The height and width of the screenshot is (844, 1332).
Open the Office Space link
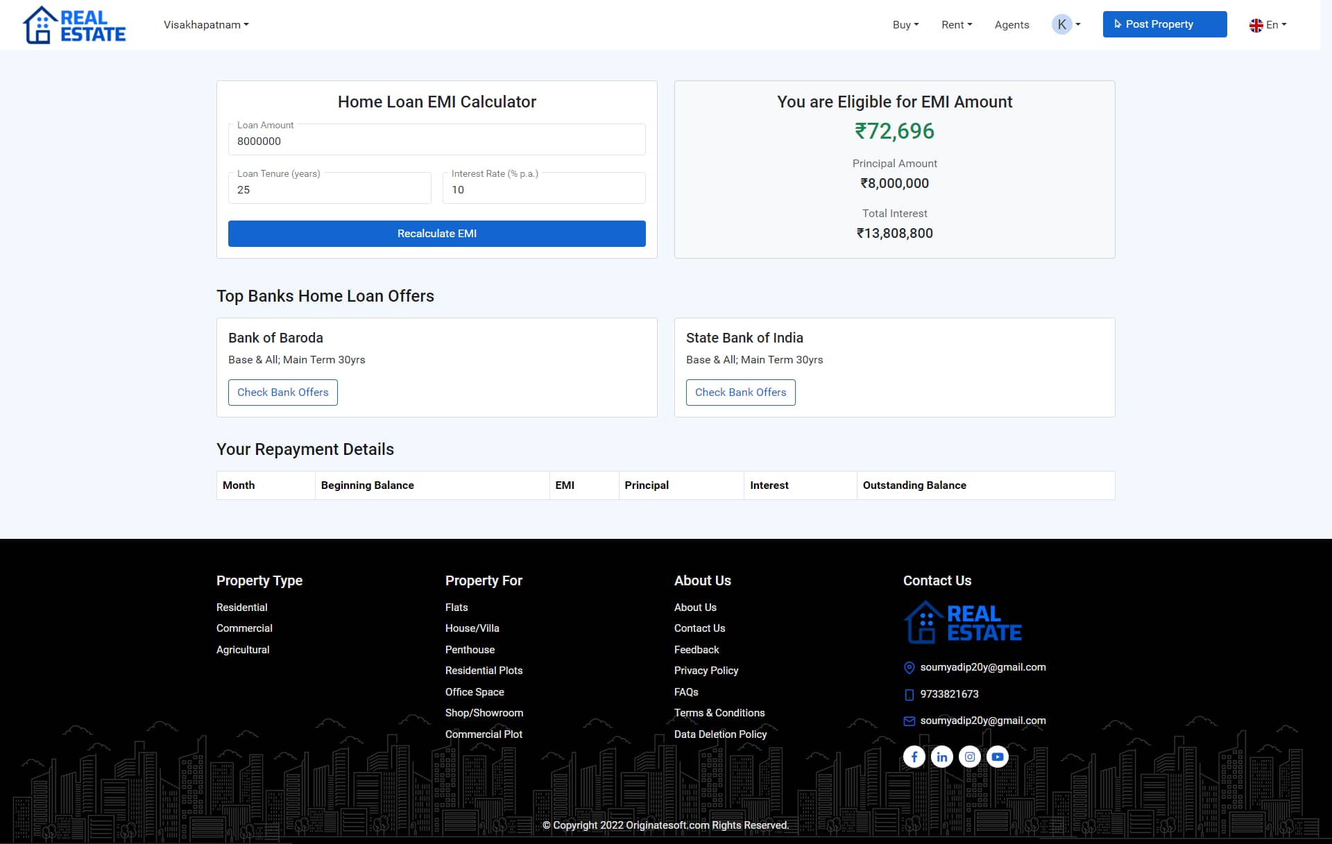coord(475,692)
